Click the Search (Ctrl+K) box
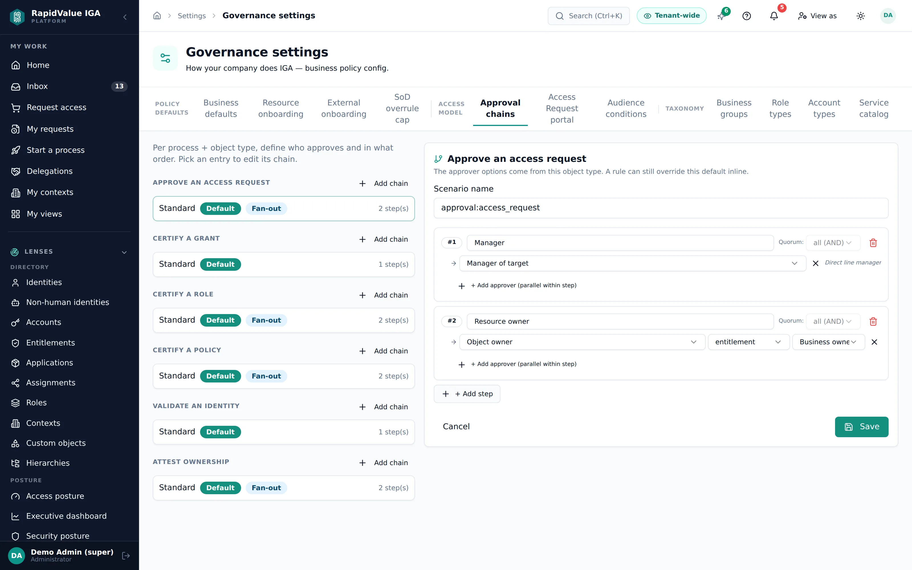The width and height of the screenshot is (912, 570). coord(589,16)
